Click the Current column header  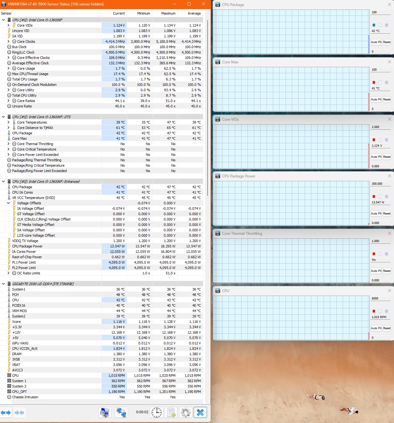pyautogui.click(x=114, y=13)
